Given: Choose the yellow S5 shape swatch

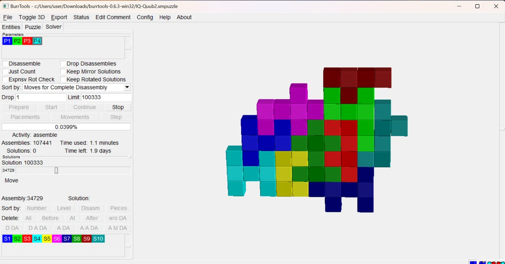Looking at the screenshot, I should coord(47,239).
